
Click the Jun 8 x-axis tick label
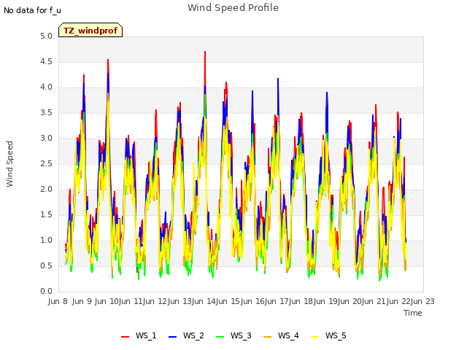click(58, 301)
